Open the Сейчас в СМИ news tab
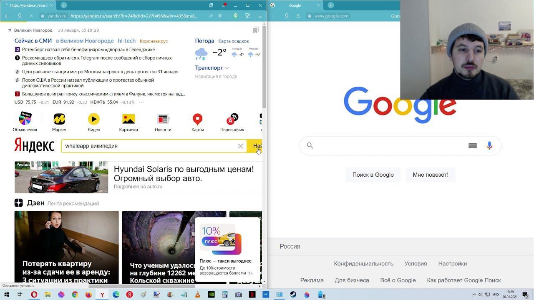 33,41
